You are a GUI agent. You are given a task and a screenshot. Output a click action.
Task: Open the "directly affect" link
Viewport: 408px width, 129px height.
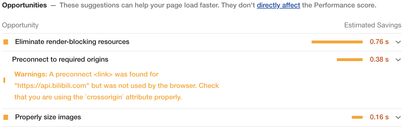click(x=278, y=5)
